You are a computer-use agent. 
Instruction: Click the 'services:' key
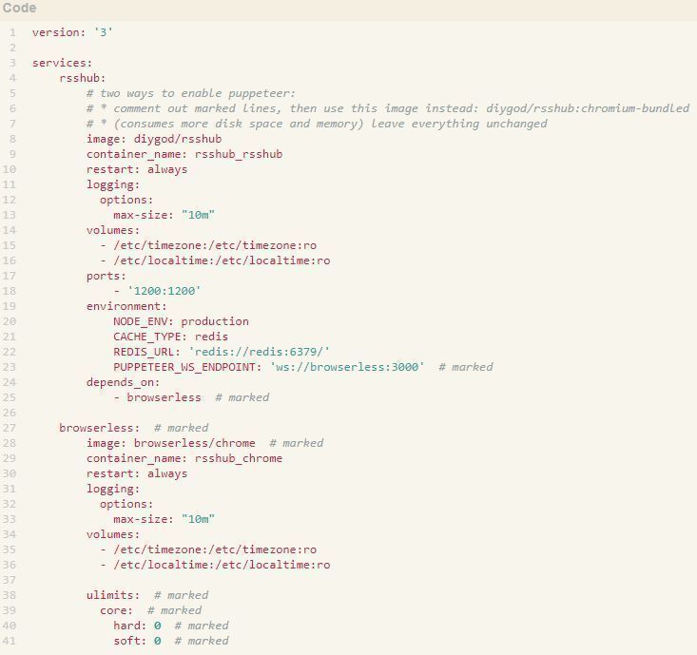tap(62, 63)
